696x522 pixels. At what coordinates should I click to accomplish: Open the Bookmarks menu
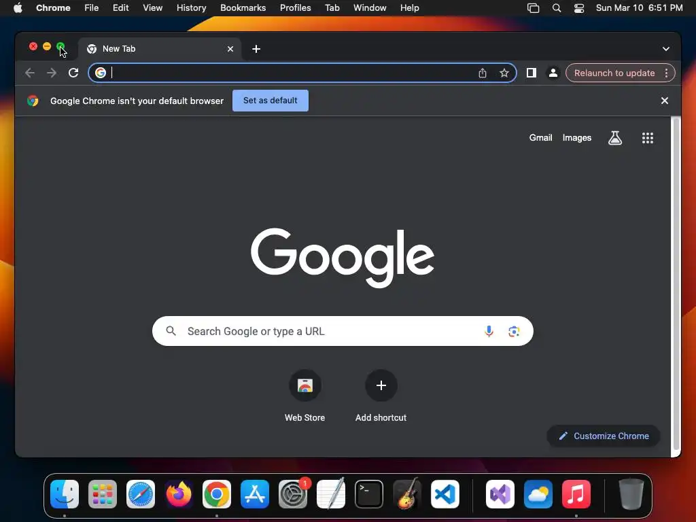pos(243,8)
